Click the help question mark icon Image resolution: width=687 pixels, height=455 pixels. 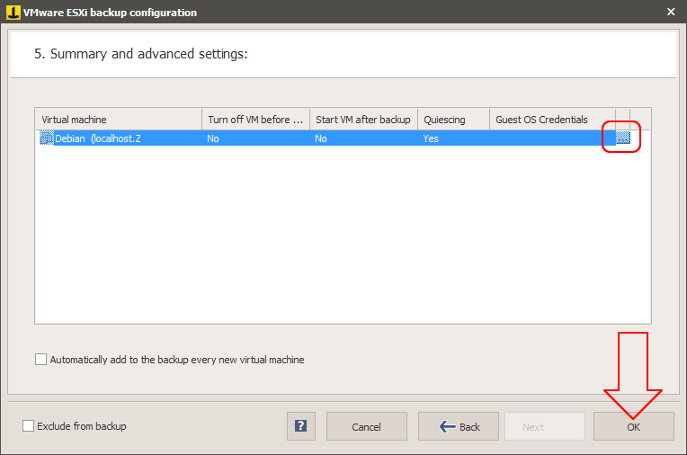tap(301, 426)
